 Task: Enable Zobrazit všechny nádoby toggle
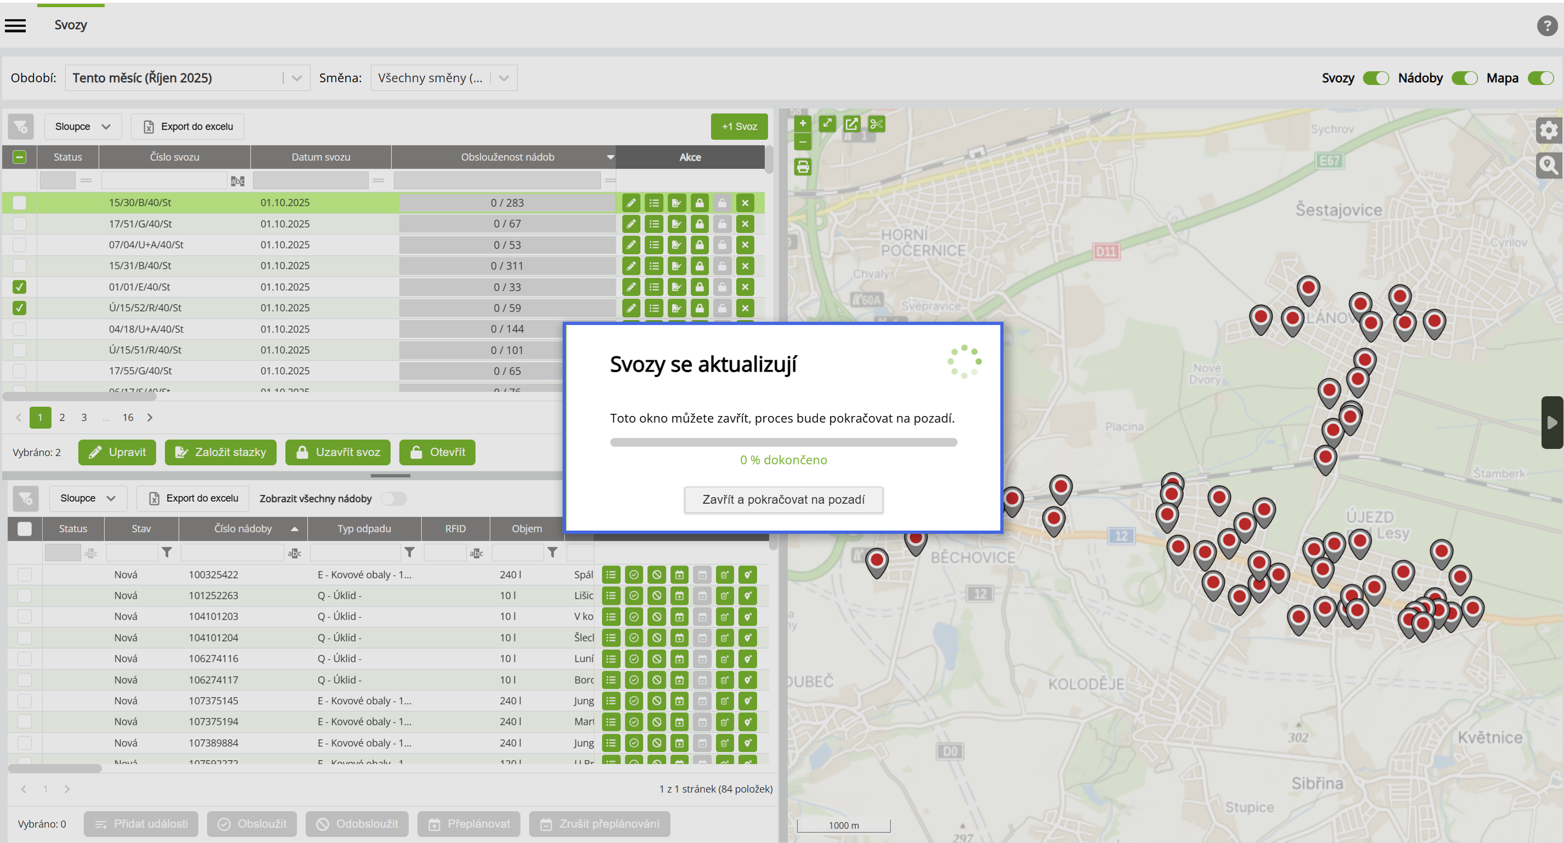tap(393, 499)
